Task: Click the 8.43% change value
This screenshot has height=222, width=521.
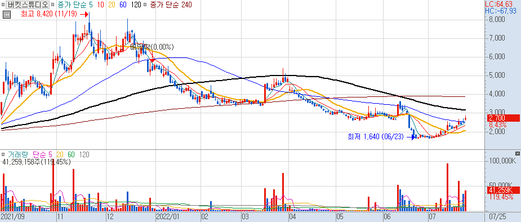Action: coord(497,125)
